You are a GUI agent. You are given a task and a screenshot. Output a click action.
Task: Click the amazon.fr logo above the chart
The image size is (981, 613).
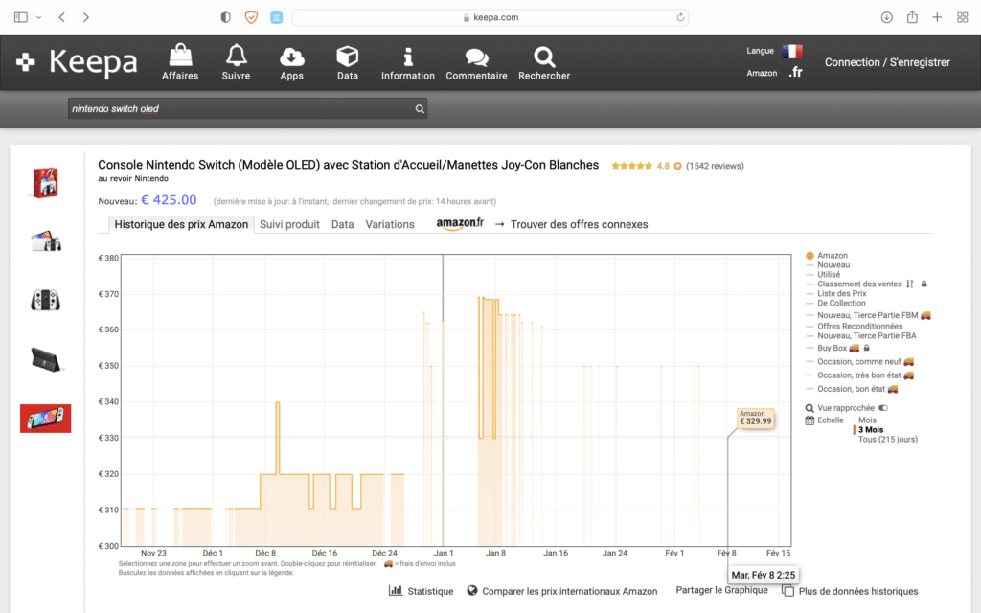click(460, 224)
